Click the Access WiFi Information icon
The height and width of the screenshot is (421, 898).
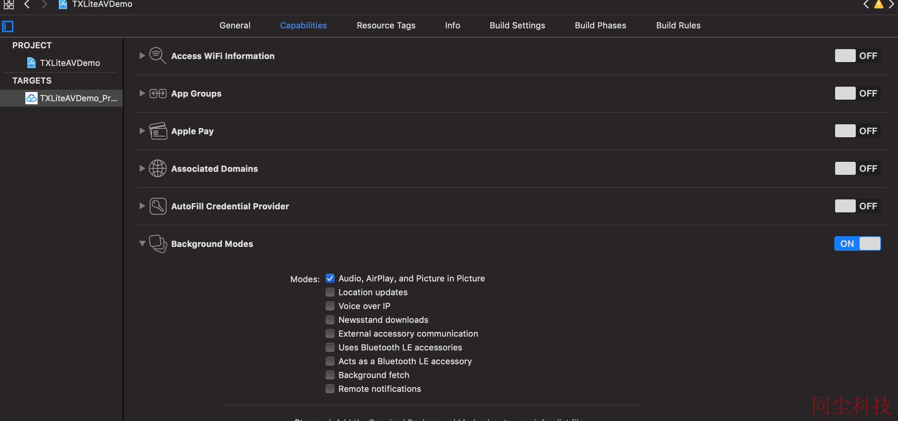158,56
